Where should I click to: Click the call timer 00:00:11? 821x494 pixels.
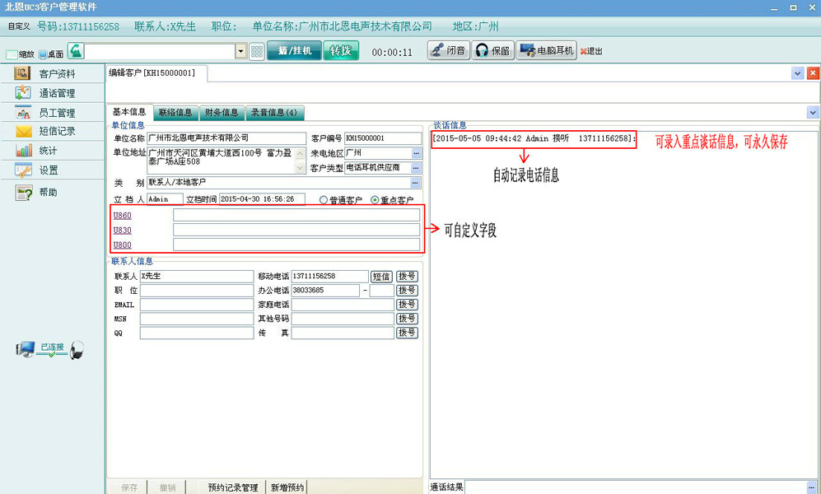392,53
